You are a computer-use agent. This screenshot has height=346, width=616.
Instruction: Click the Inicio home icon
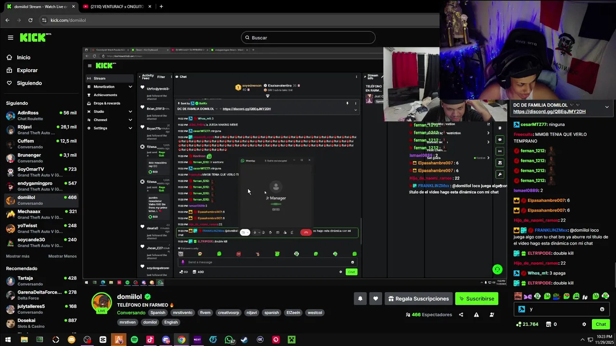[9, 57]
